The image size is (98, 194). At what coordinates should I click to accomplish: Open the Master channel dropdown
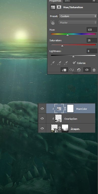click(x=78, y=22)
